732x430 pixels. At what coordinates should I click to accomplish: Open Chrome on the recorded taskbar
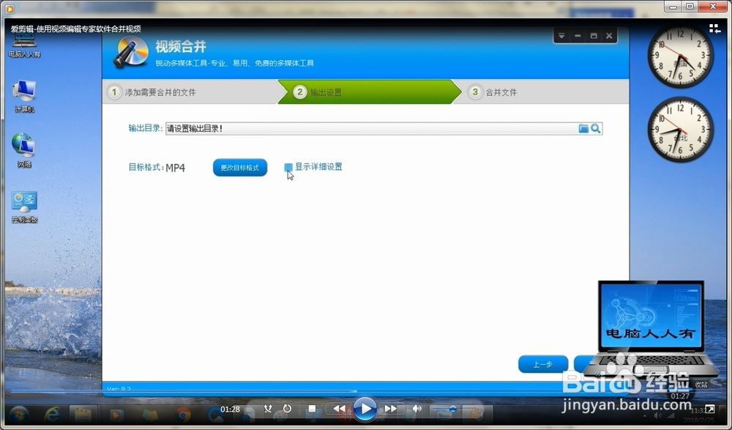(182, 415)
